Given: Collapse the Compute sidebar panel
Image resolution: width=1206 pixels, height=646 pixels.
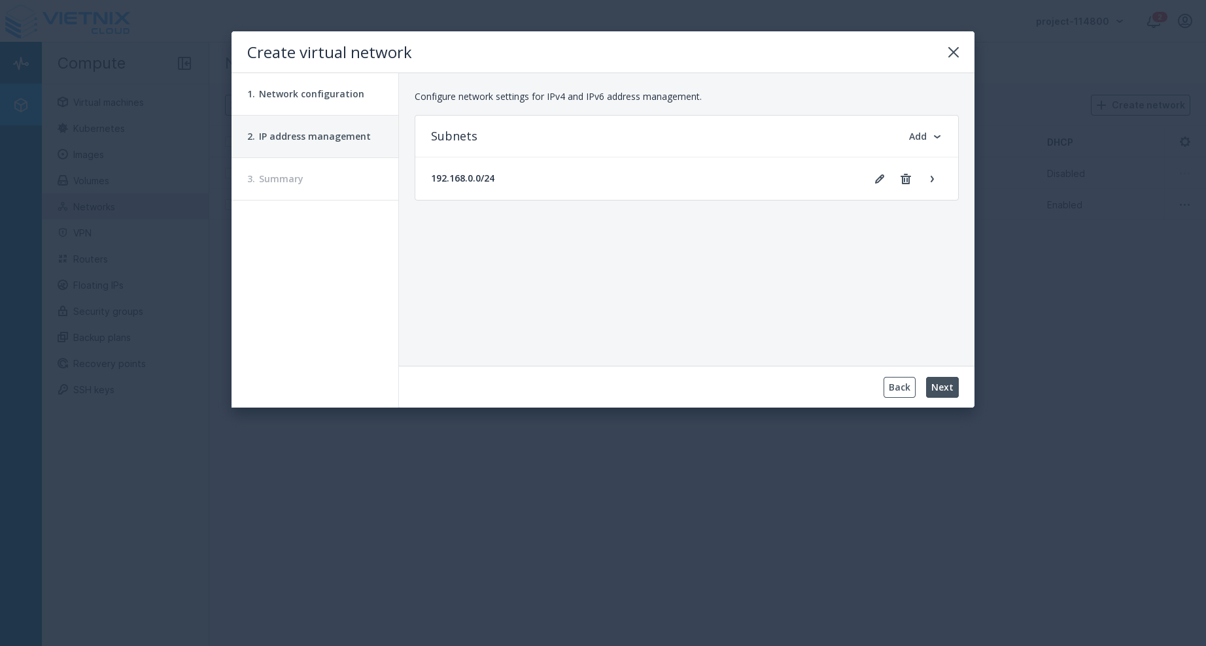Looking at the screenshot, I should tap(184, 63).
